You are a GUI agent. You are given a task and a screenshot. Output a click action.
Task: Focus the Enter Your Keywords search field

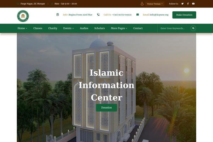(174, 28)
